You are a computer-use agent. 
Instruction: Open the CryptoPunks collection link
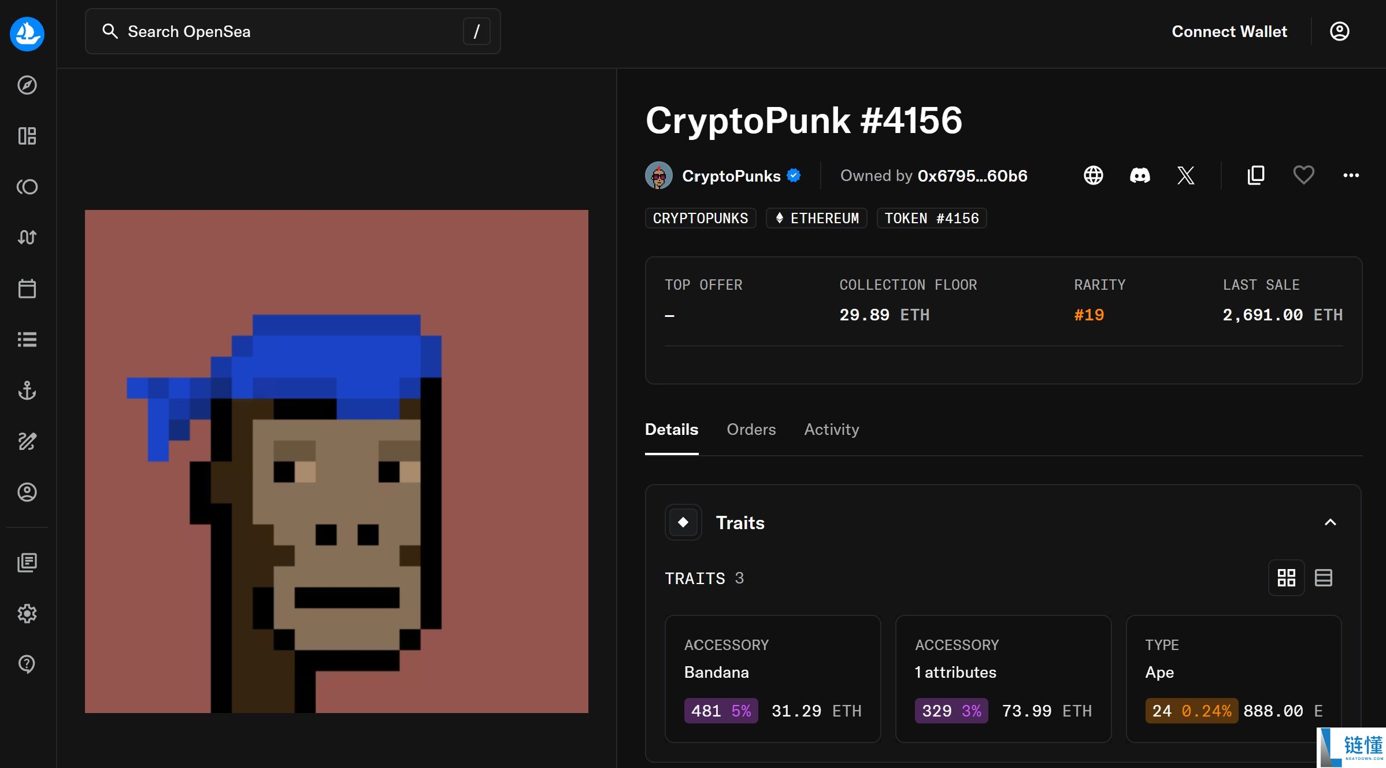click(x=731, y=176)
